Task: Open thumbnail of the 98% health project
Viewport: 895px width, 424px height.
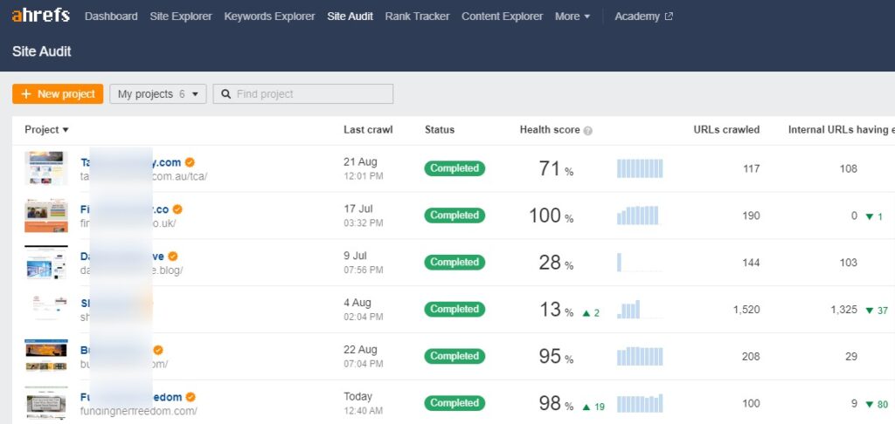Action: coord(46,403)
